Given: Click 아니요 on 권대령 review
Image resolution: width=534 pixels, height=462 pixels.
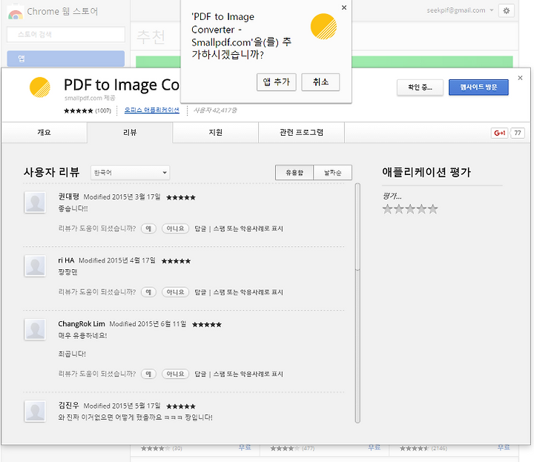Looking at the screenshot, I should pos(175,228).
